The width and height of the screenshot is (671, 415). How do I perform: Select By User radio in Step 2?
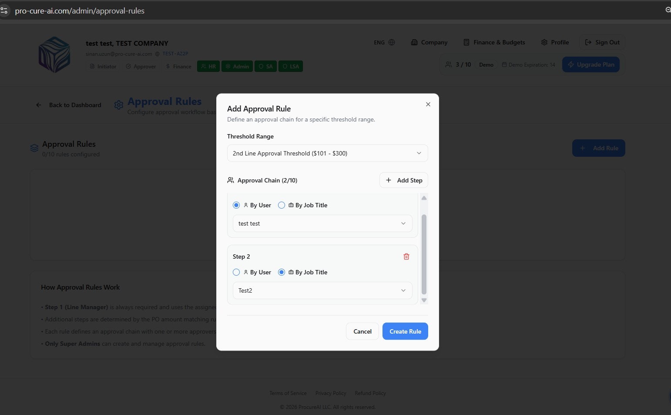click(236, 272)
